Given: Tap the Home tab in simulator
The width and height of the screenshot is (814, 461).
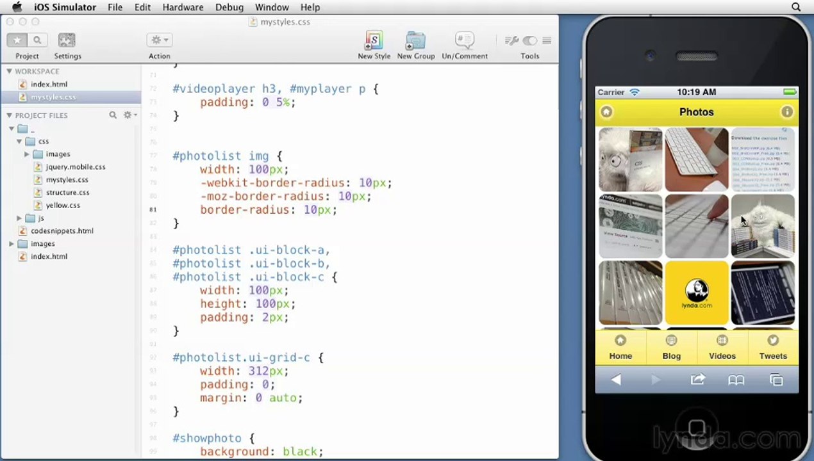Looking at the screenshot, I should (620, 348).
